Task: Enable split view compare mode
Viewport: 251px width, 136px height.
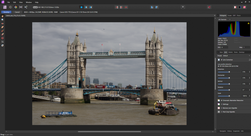Action: (86, 7)
